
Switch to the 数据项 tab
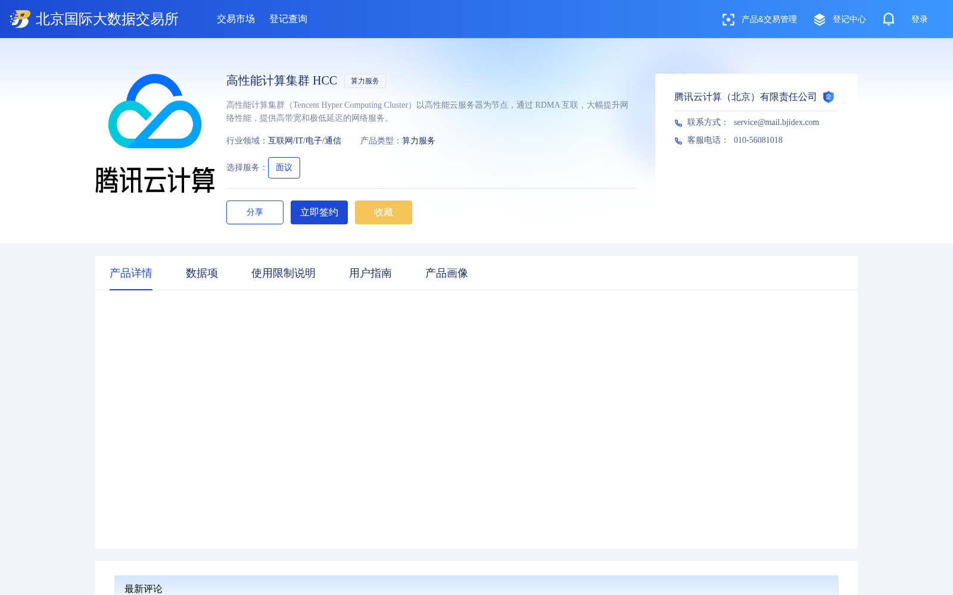coord(202,273)
